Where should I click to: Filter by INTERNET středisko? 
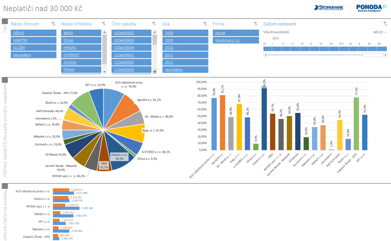pos(81,55)
